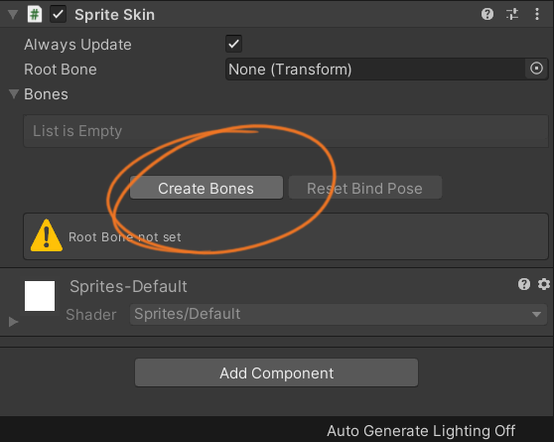Viewport: 554px width, 442px height.
Task: Collapse the Bones list foldout
Action: (14, 94)
